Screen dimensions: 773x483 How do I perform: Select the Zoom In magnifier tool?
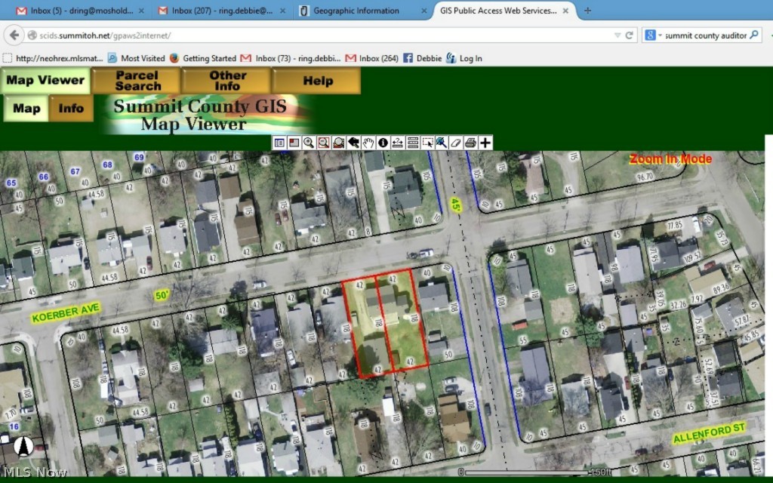(x=308, y=142)
